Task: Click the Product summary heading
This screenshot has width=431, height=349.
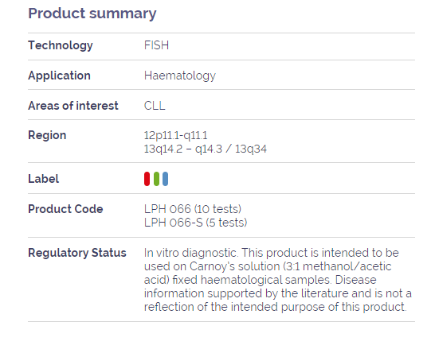Action: 92,14
